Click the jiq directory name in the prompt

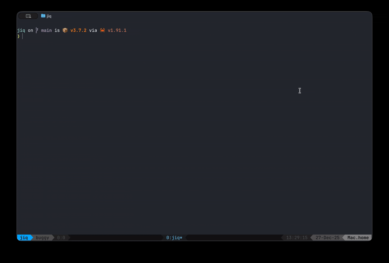pos(21,30)
